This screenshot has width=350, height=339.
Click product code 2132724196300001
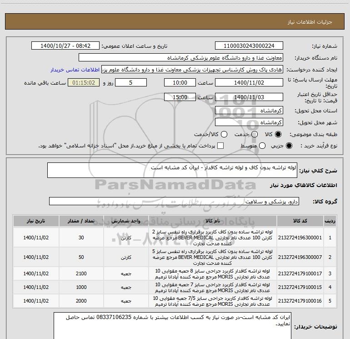(x=300, y=238)
